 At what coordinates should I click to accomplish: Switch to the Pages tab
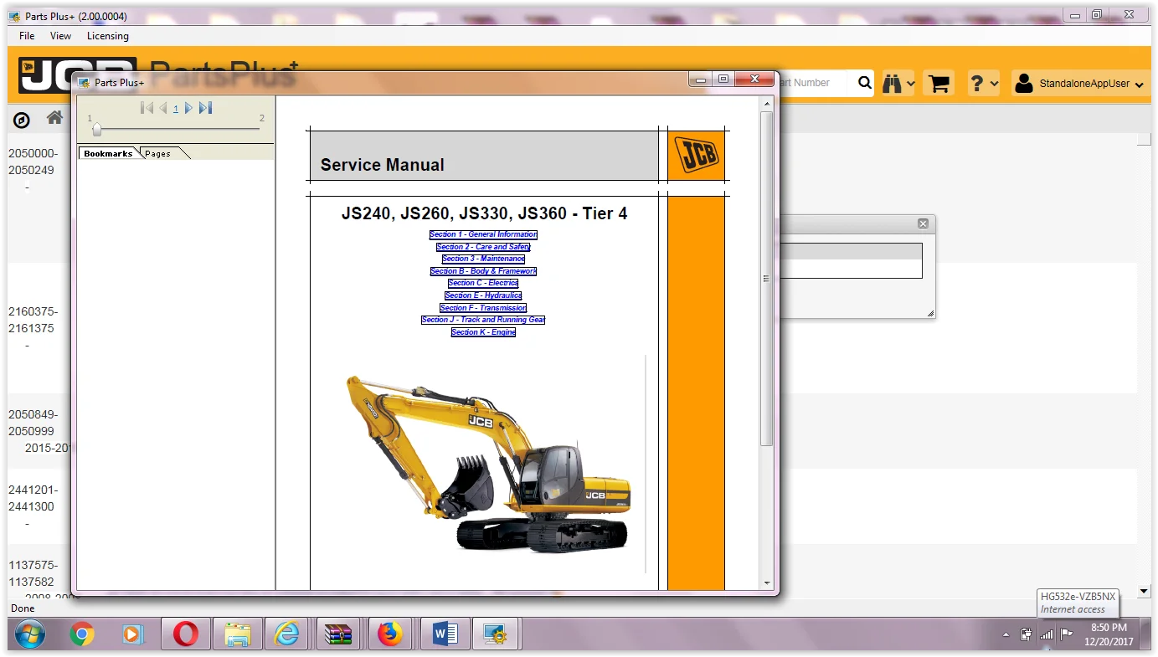click(157, 154)
